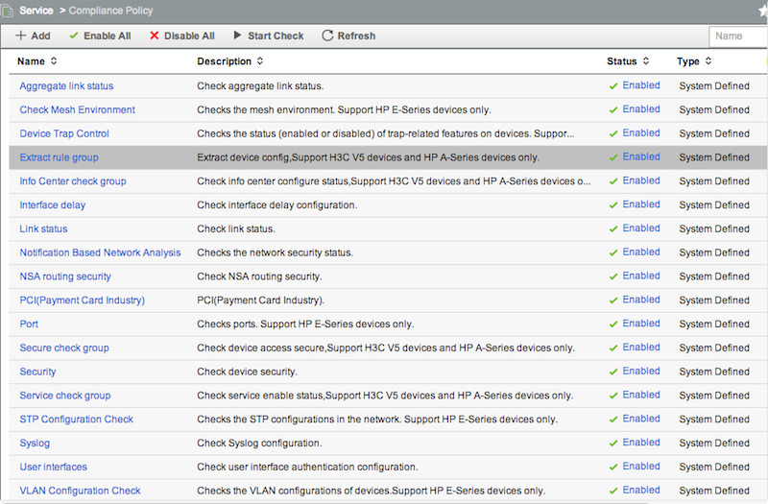Open the PCI(Payment Card Industry) policy link
This screenshot has height=504, width=768.
pos(83,300)
